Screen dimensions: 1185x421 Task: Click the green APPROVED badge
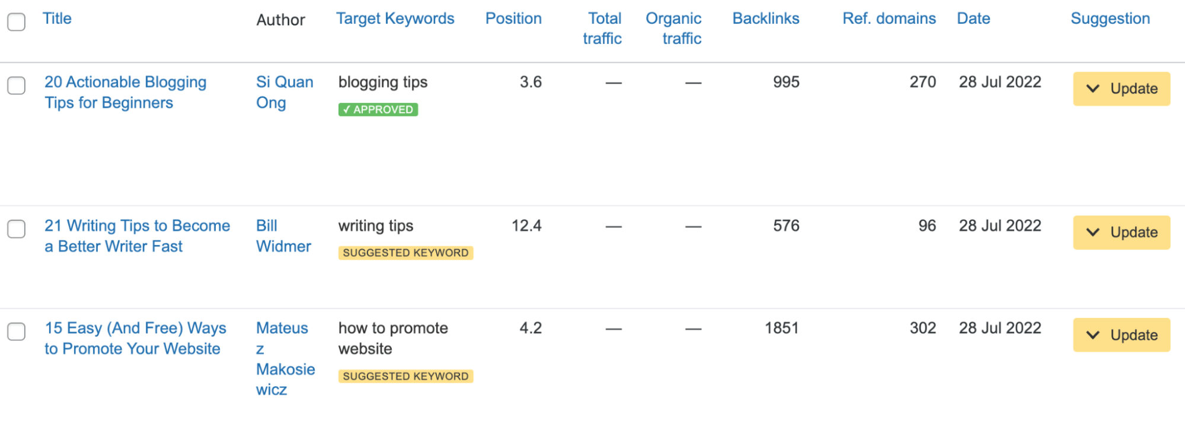click(x=378, y=109)
